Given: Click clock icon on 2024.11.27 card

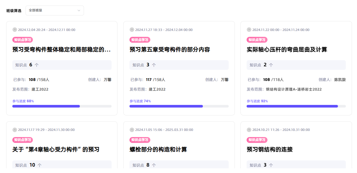Looking at the screenshot, I should click(x=132, y=30).
